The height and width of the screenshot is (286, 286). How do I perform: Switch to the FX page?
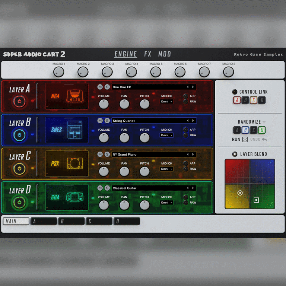[x=148, y=54]
